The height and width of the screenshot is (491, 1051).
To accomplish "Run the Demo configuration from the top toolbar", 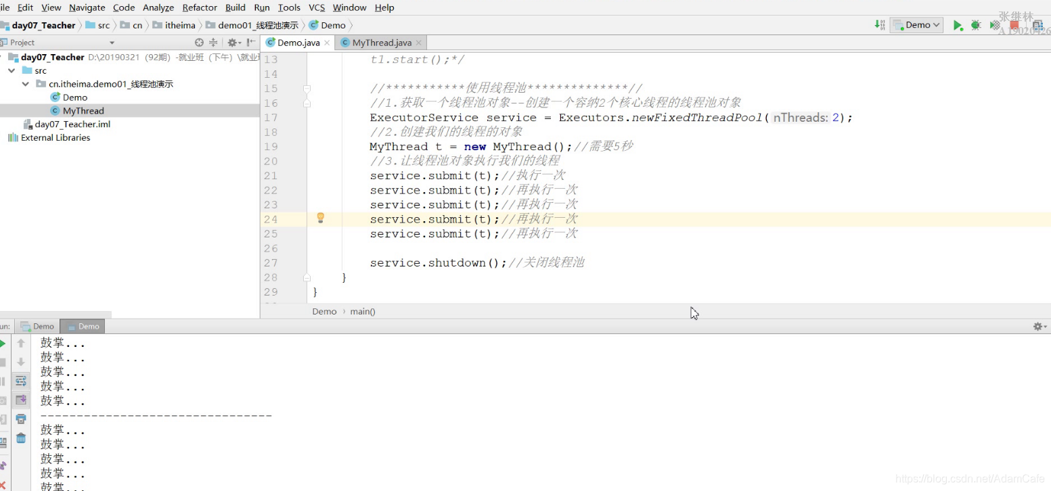I will (958, 25).
